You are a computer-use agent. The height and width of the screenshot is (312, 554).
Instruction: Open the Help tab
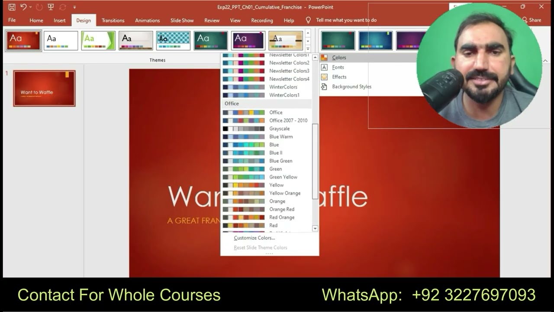point(289,20)
